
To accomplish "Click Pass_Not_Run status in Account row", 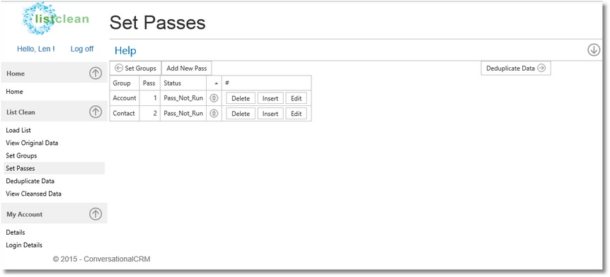I will point(183,98).
